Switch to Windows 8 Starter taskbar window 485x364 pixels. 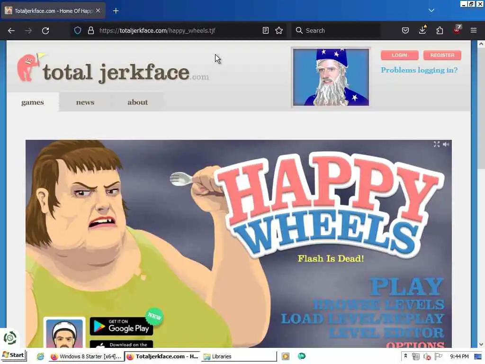click(x=86, y=356)
